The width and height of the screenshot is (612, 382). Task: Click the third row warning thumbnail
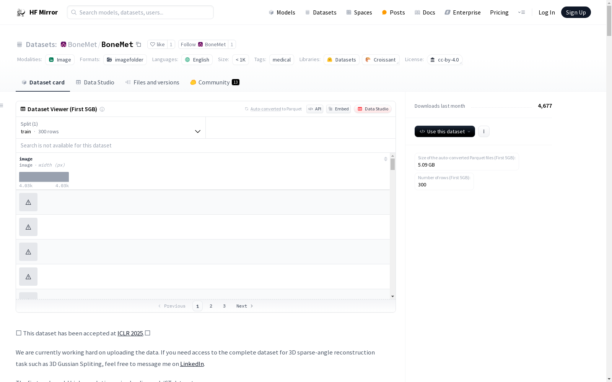tap(28, 252)
